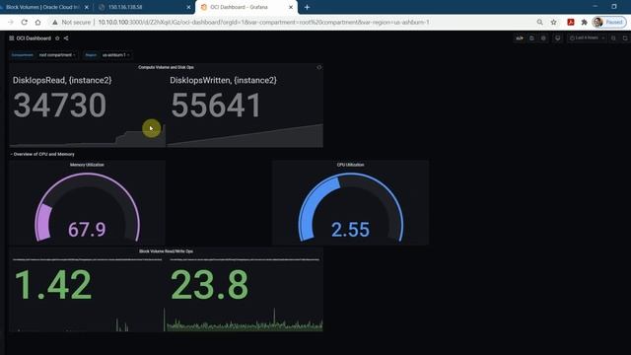Click the Compartment variable label
This screenshot has height=355, width=631.
(23, 55)
